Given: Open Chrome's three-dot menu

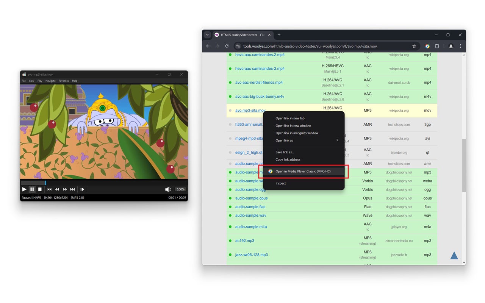Looking at the screenshot, I should (460, 46).
